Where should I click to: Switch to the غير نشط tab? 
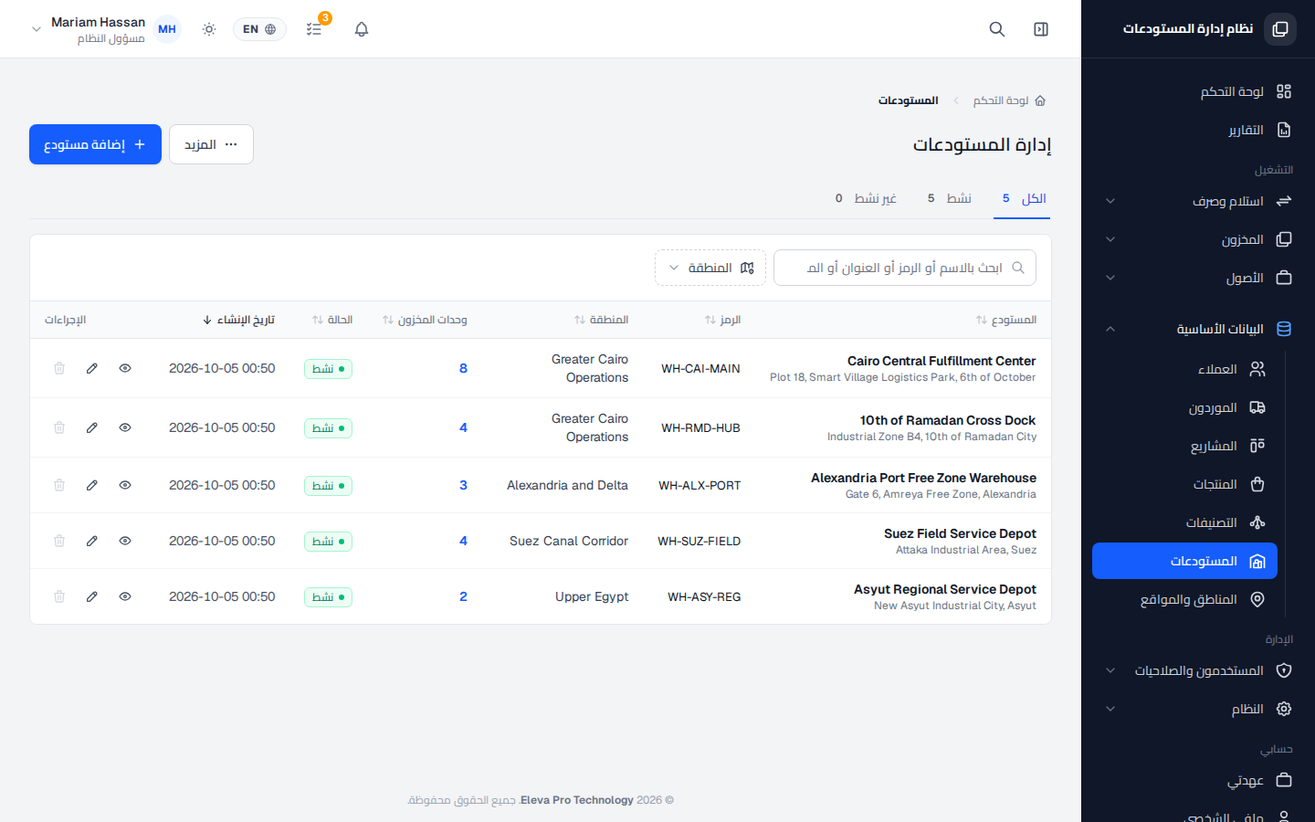[x=866, y=198]
